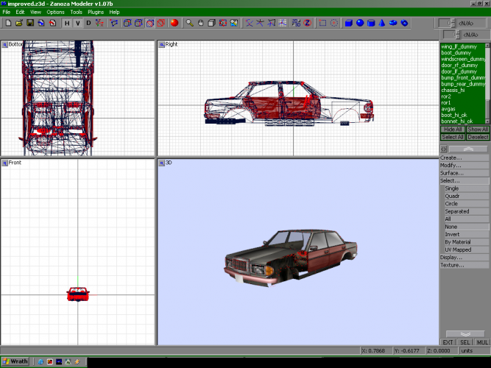Expand the Modify... command group
Viewport: 491px width, 368px height.
[x=451, y=165]
